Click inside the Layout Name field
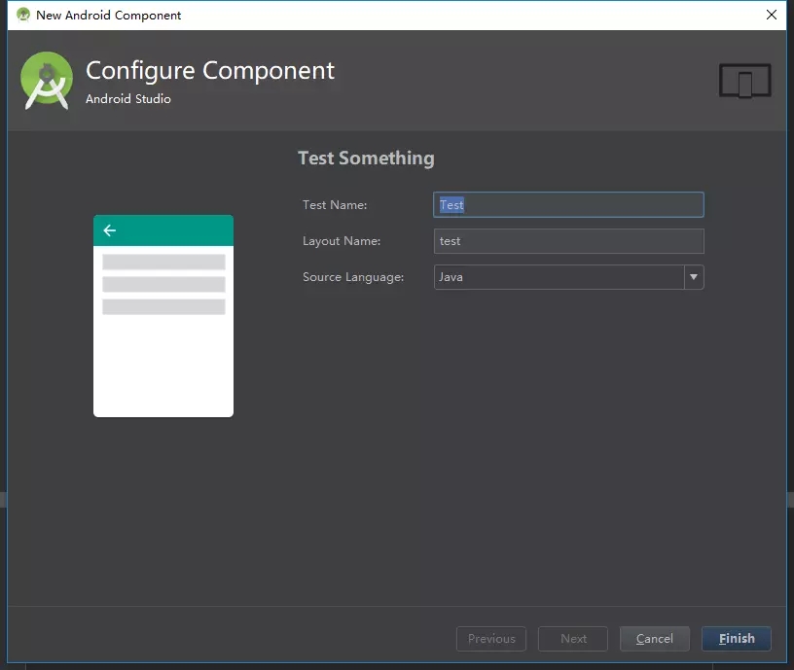Screen dimensions: 794x670 pyautogui.click(x=568, y=241)
